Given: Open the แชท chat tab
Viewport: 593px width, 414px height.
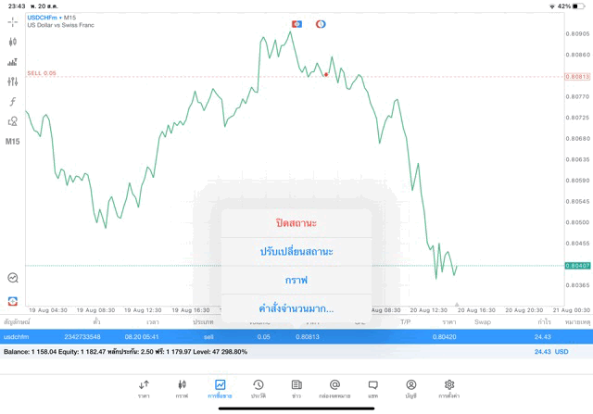Looking at the screenshot, I should pos(372,387).
